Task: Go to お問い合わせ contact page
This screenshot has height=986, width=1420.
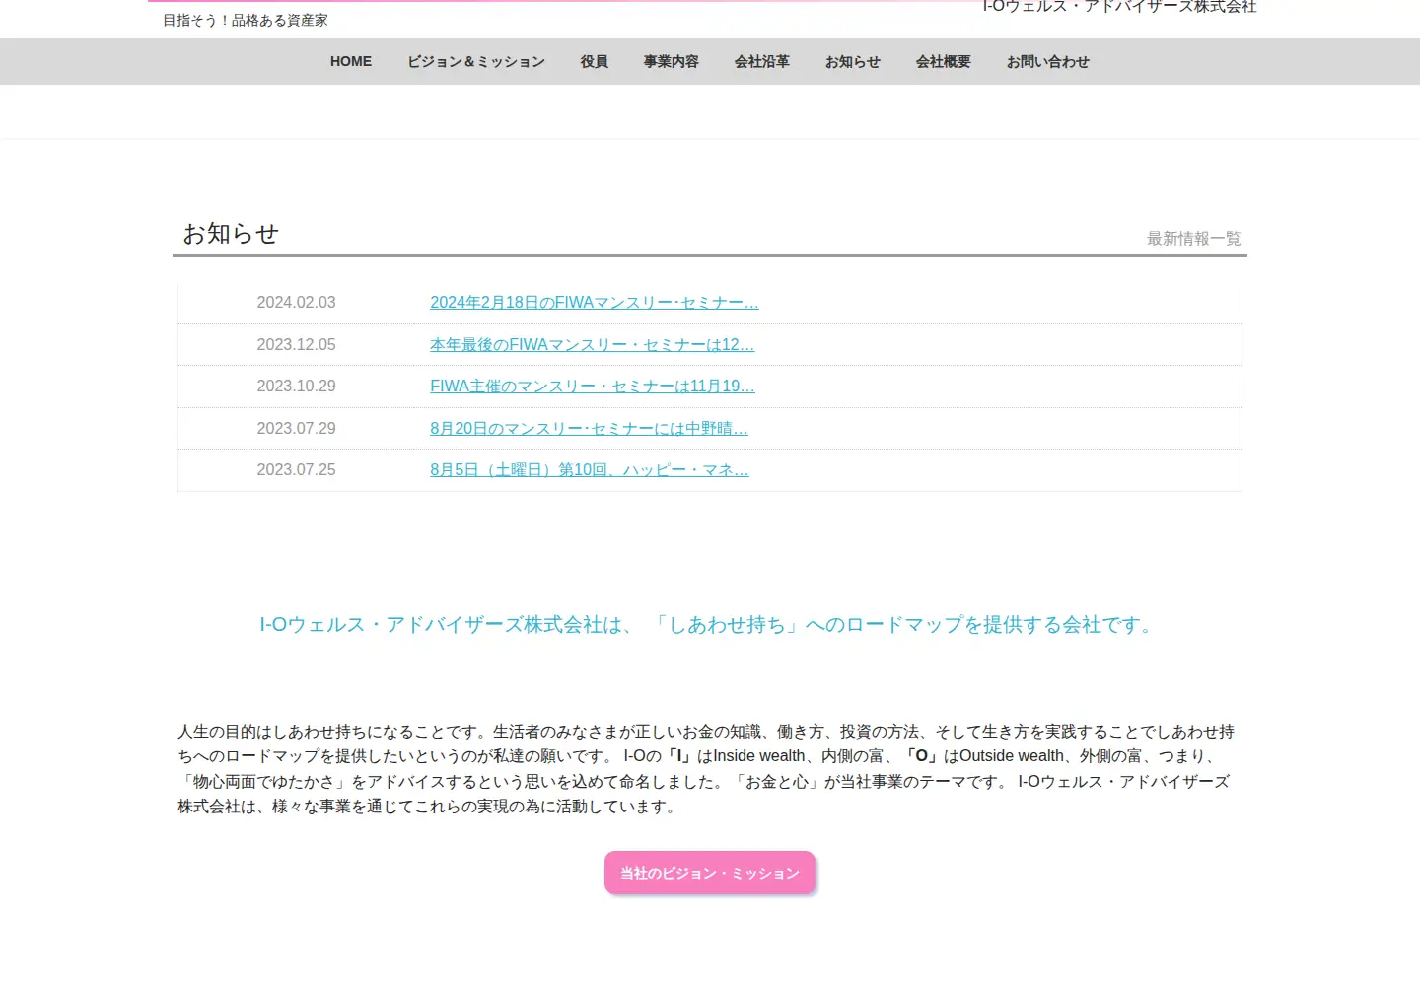Action: pos(1048,61)
